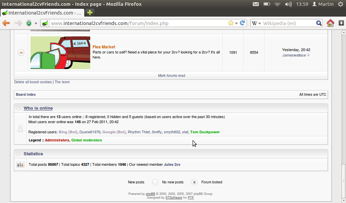The width and height of the screenshot is (346, 203).
Task: Open Dyane61976 profile
Action: [x=90, y=132]
